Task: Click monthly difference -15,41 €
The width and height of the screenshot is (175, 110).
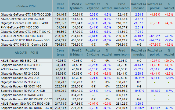Action: tap(139, 78)
